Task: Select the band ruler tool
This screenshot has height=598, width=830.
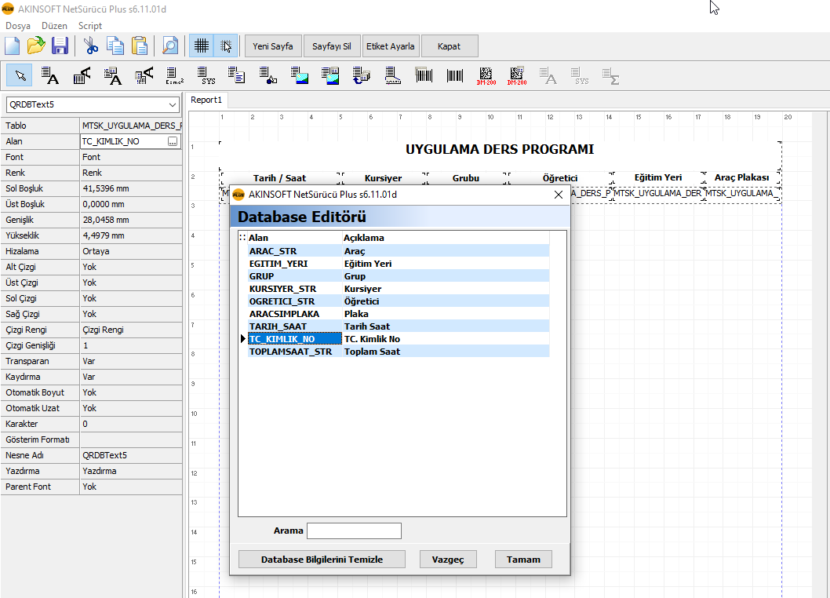Action: (x=392, y=75)
